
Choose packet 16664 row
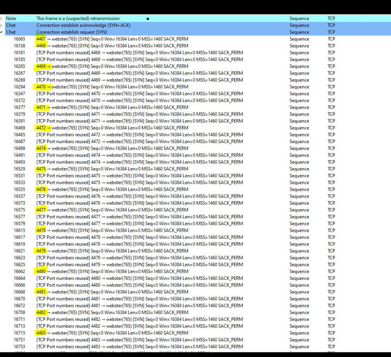pos(195,278)
